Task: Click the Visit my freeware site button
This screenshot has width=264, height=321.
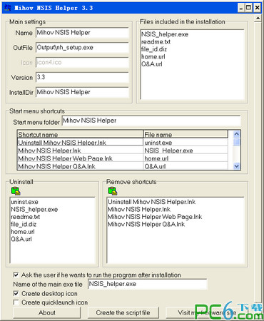Action: point(207,312)
